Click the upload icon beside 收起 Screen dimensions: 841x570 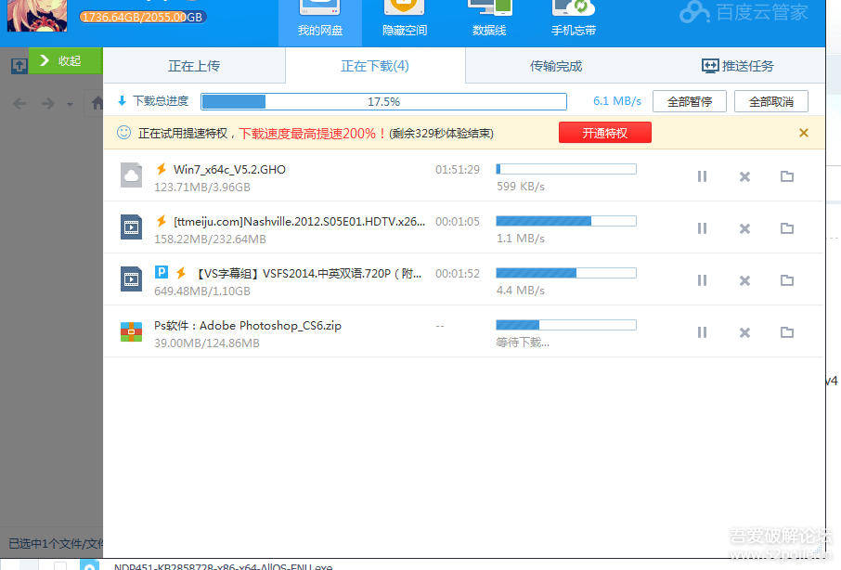[19, 66]
